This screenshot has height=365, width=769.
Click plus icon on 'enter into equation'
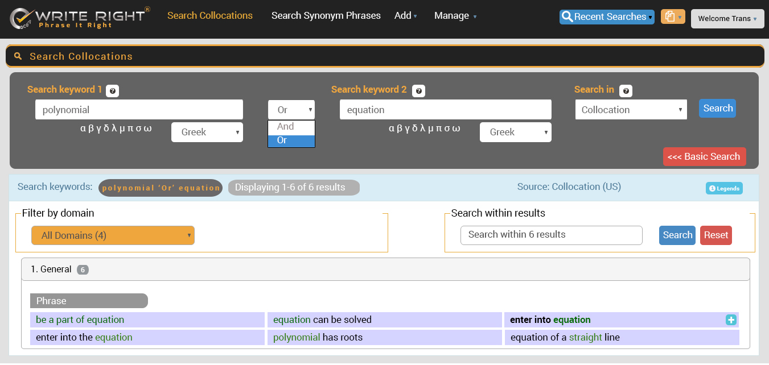[731, 320]
